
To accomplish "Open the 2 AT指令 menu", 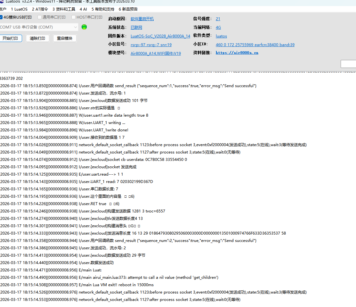I will click(x=40, y=9).
